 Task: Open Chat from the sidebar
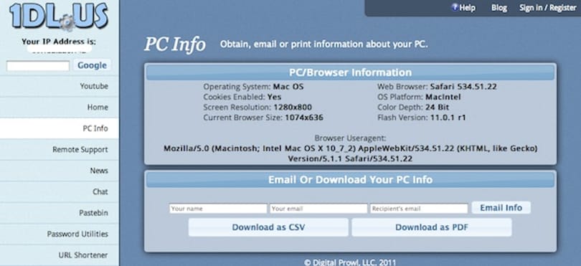pos(60,192)
